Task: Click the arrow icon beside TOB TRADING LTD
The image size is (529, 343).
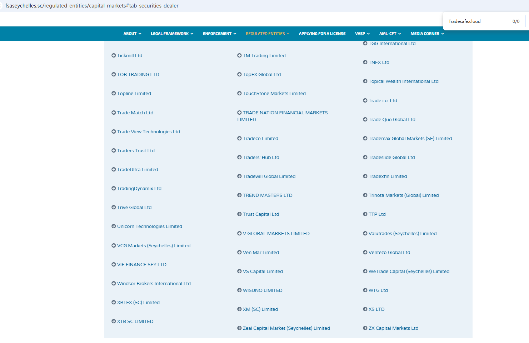Action: tap(114, 74)
